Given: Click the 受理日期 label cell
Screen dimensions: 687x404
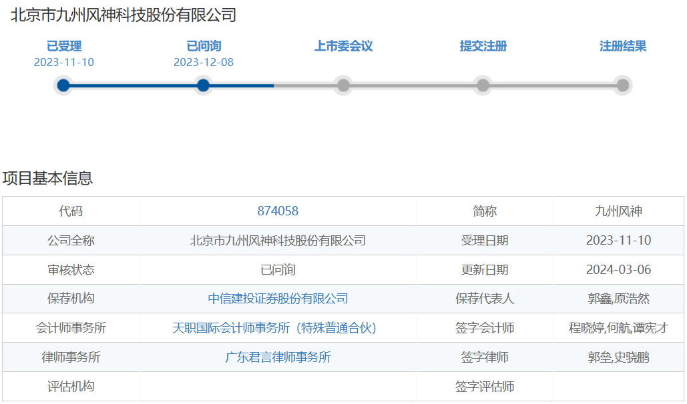Looking at the screenshot, I should (485, 240).
